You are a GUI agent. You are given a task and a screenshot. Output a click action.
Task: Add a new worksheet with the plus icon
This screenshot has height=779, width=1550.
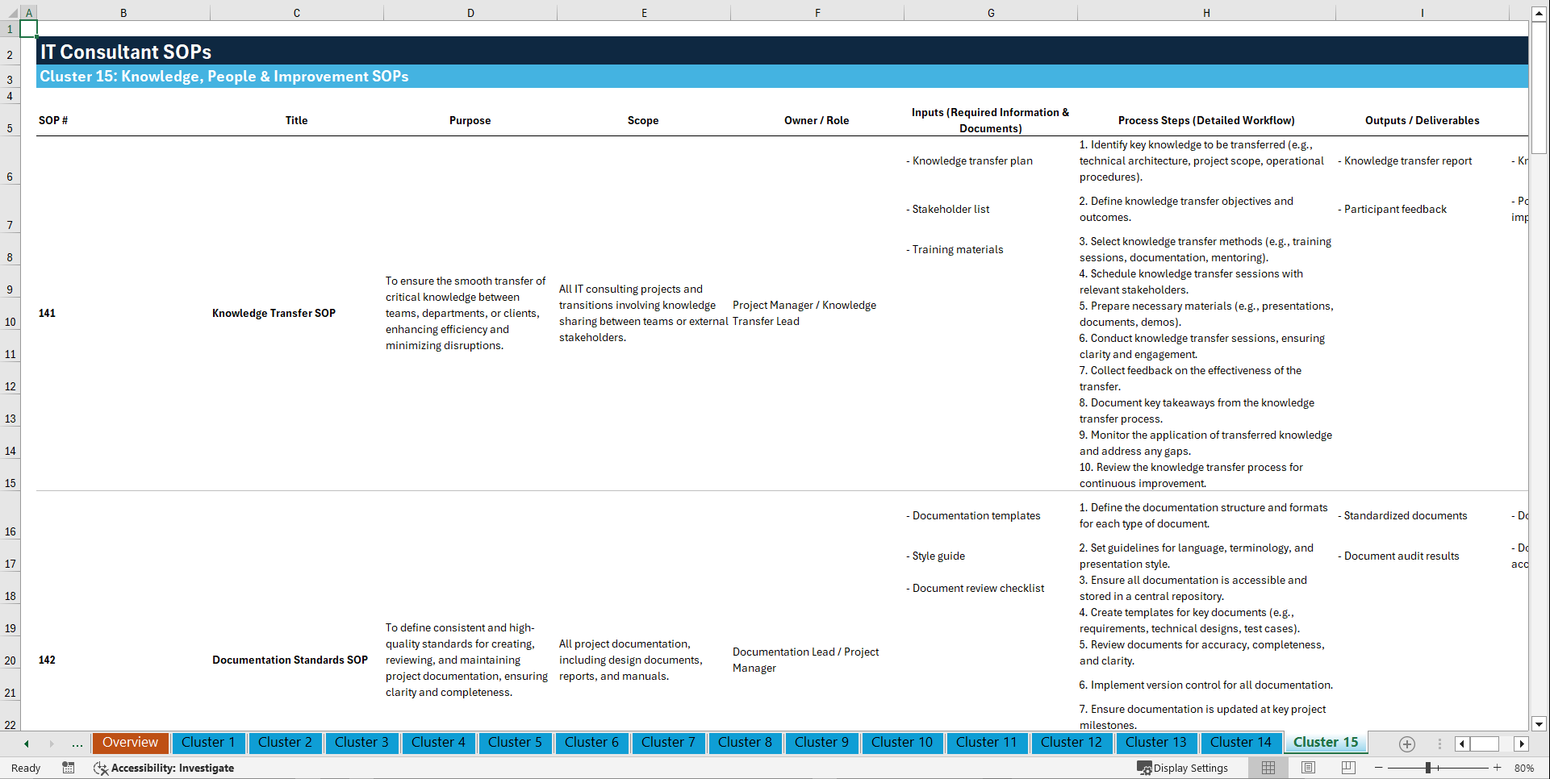coord(1407,744)
